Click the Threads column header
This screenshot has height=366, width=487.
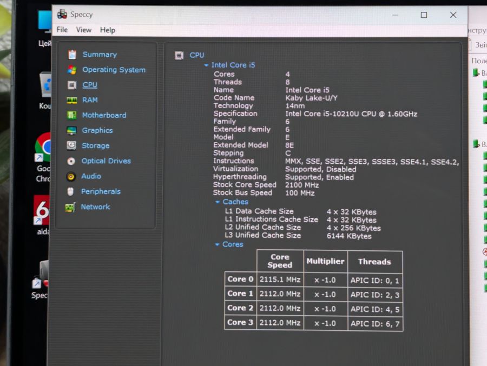[374, 262]
